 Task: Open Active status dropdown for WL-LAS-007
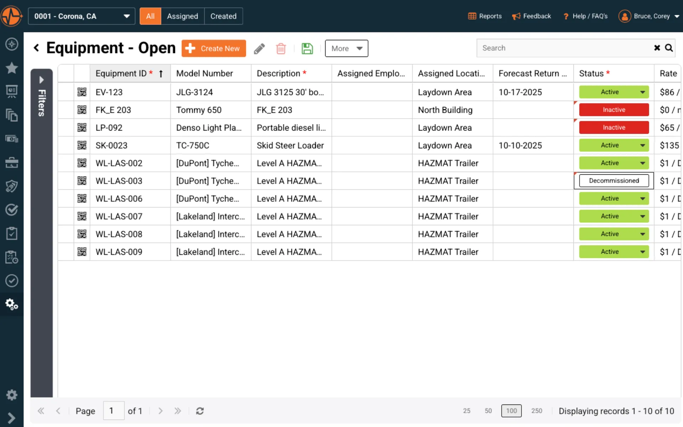614,216
